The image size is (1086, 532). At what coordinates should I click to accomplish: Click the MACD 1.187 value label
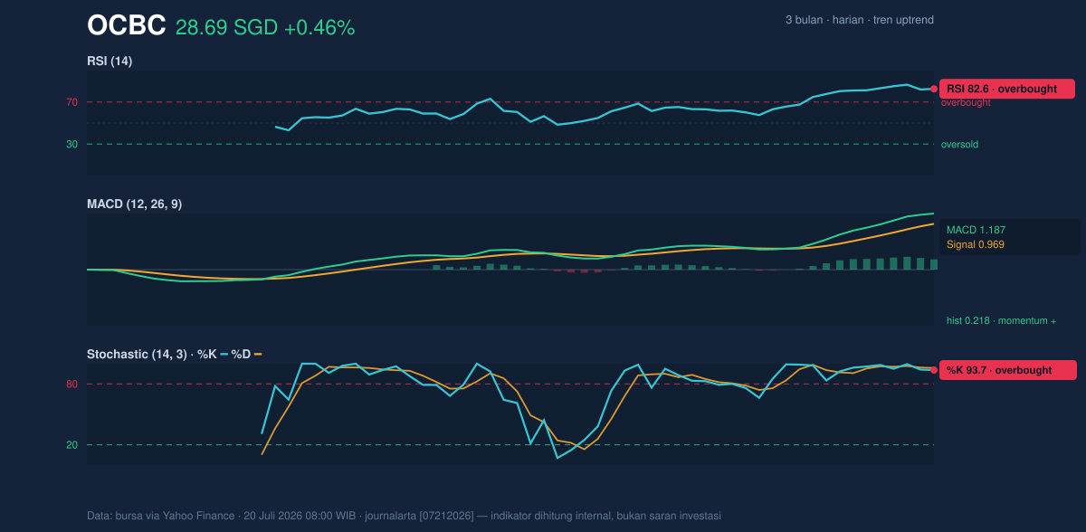(976, 230)
